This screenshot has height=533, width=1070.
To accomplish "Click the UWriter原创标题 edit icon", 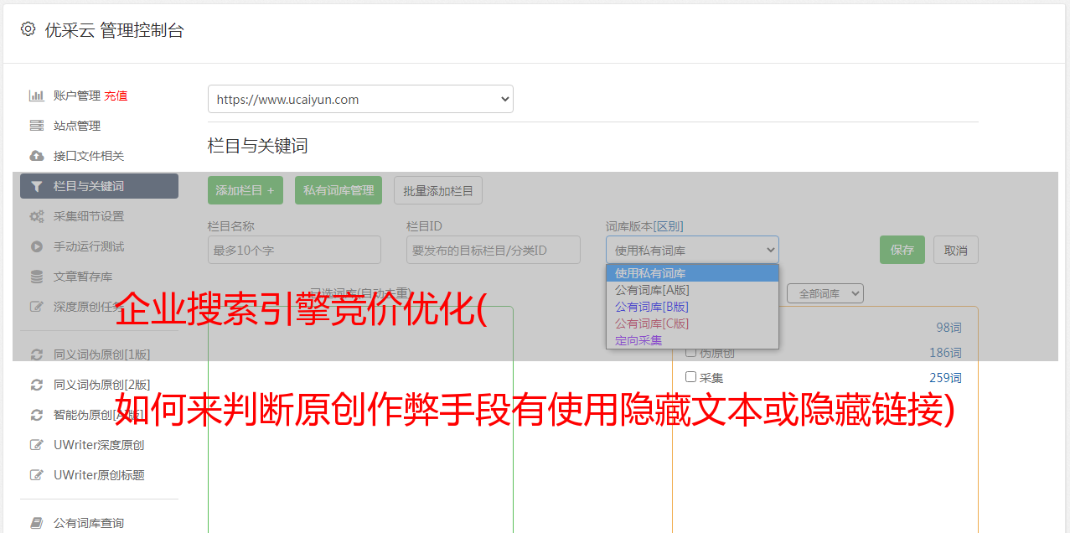I will point(36,475).
